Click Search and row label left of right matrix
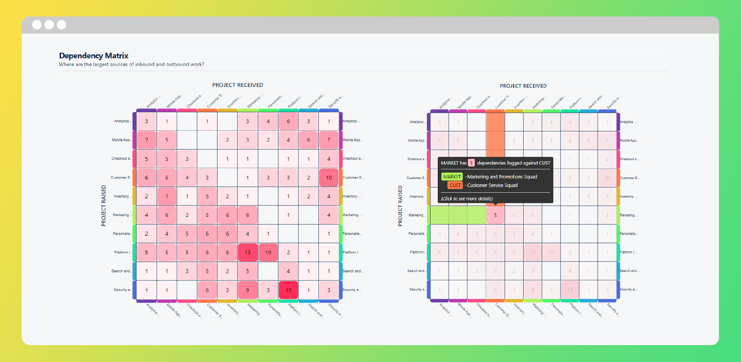The image size is (741, 362). point(416,271)
